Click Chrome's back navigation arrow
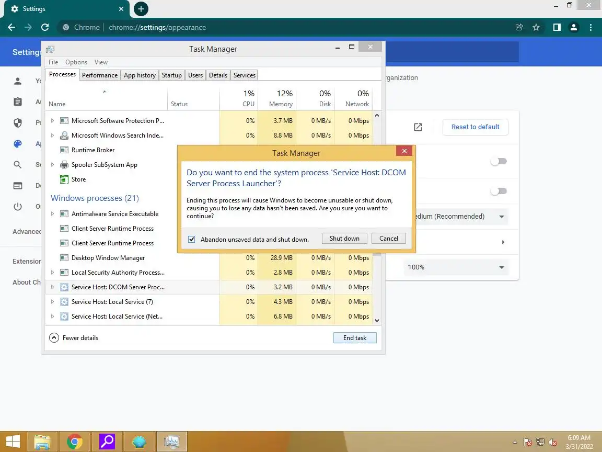The image size is (602, 452). [x=11, y=27]
